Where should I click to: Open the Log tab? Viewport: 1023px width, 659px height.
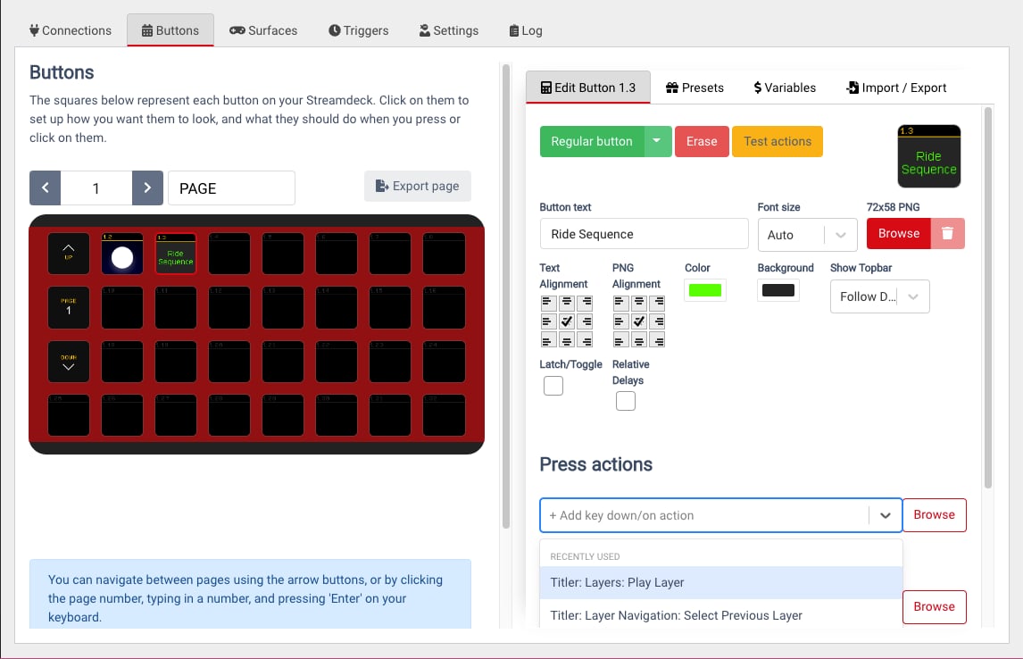(x=525, y=30)
